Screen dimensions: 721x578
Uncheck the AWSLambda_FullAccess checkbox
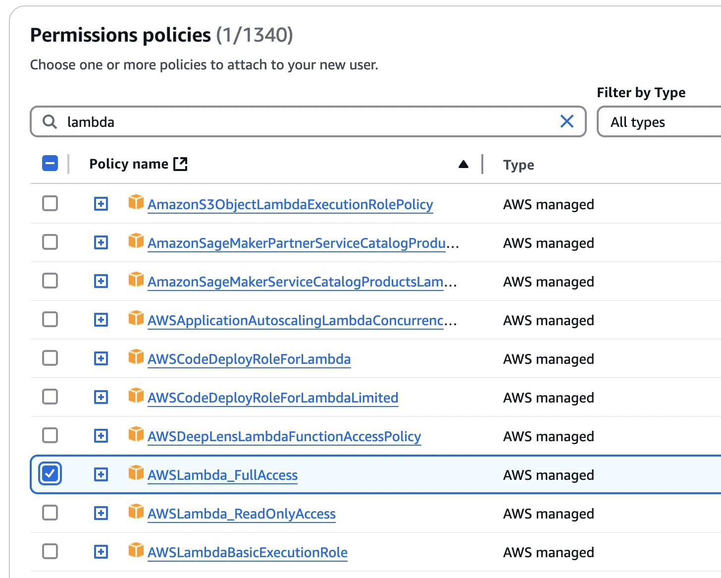click(x=50, y=474)
